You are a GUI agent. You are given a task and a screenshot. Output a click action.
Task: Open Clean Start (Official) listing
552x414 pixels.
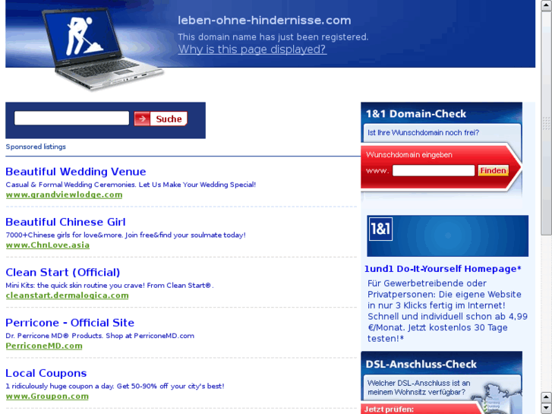[x=63, y=273]
